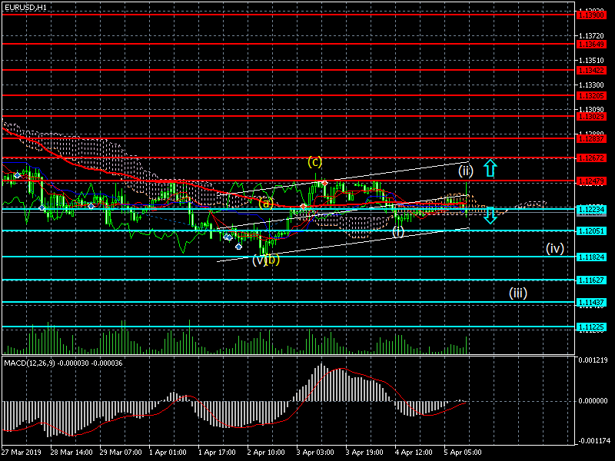Screen dimensions: 615x461
Task: Select cyan price tag 1.11824
Action: pos(591,257)
